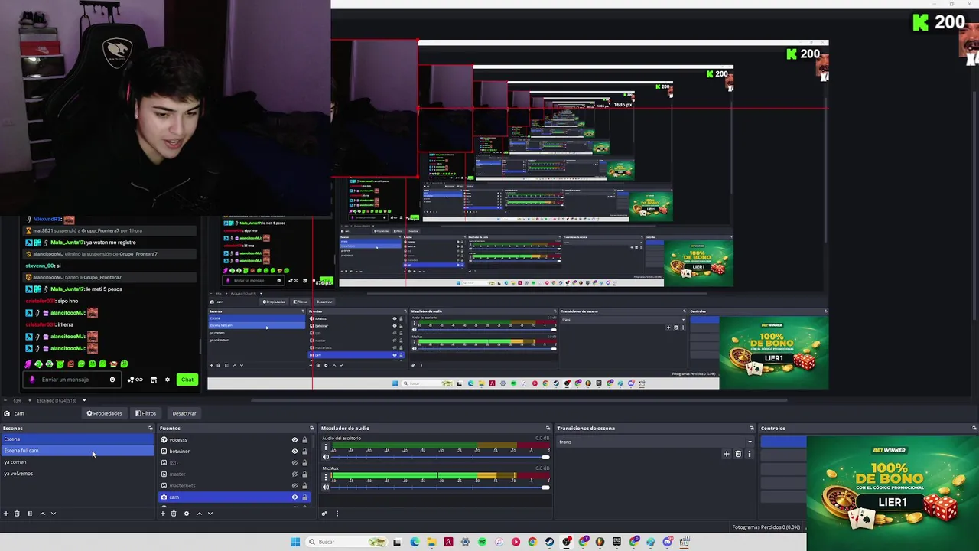Open source properties gear in Fuentes toolbar
This screenshot has width=979, height=551.
[x=187, y=514]
